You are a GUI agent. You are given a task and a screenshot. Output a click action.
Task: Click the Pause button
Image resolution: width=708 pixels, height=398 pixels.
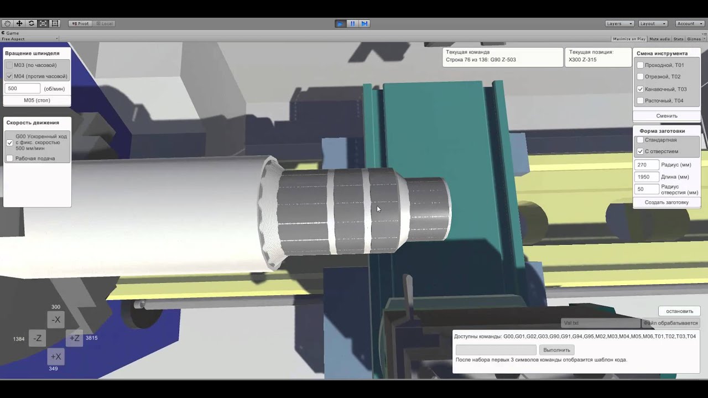(x=352, y=23)
